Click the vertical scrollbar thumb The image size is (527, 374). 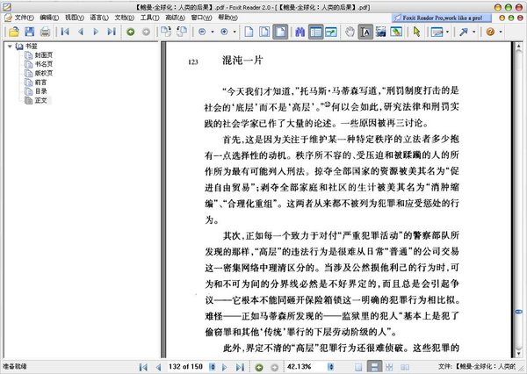518,312
